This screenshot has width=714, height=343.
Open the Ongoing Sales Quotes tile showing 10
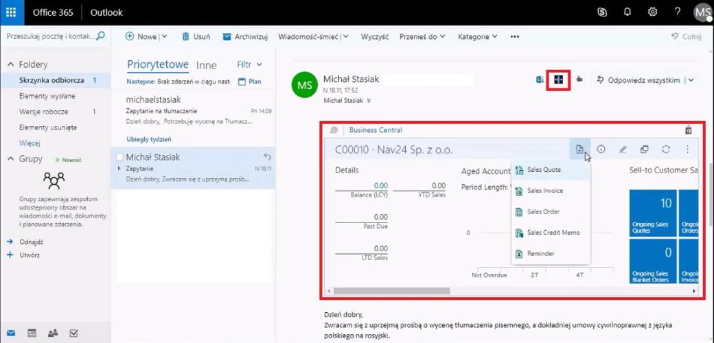pos(653,213)
